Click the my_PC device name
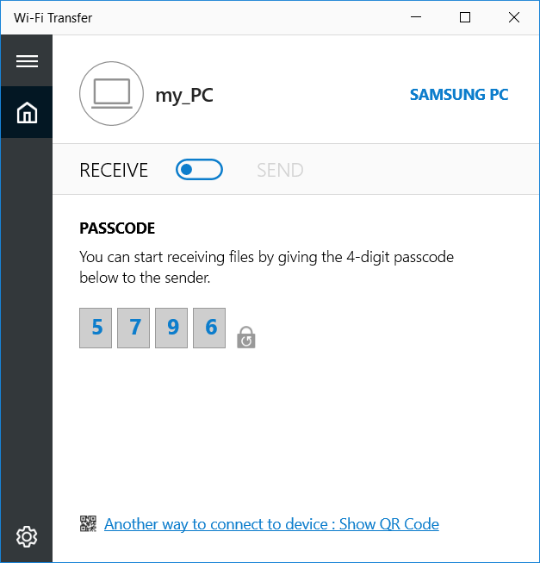Image resolution: width=540 pixels, height=563 pixels. [184, 95]
